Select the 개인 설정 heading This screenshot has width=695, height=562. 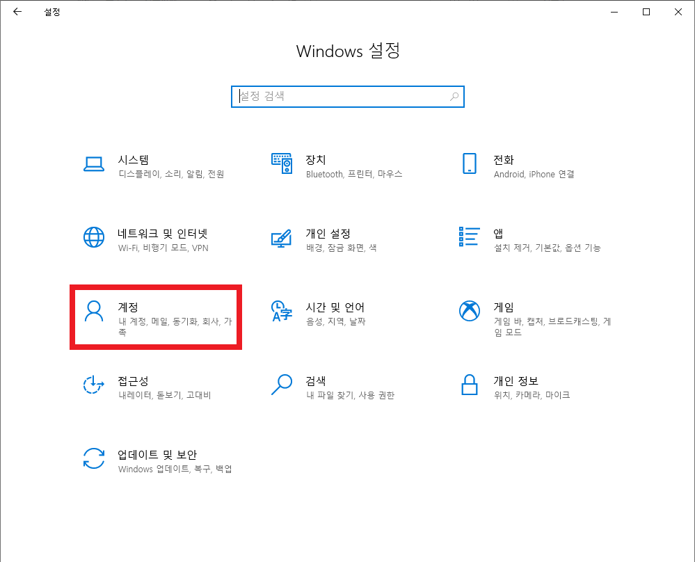[328, 233]
